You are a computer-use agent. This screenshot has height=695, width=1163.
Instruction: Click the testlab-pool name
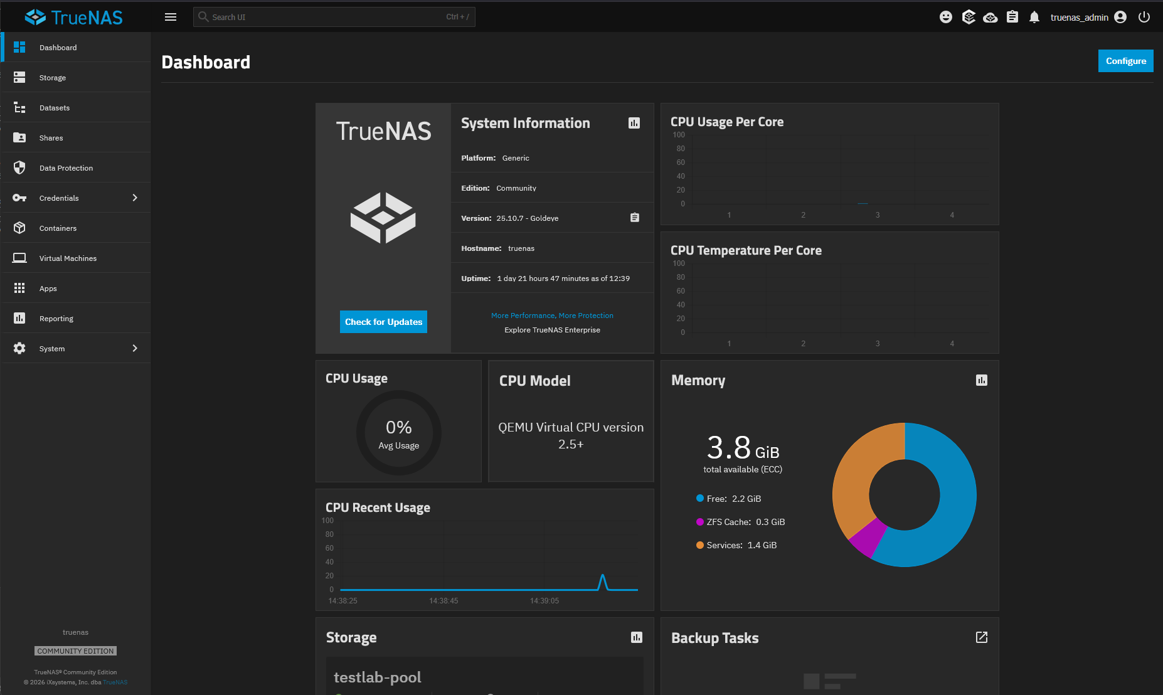click(378, 677)
